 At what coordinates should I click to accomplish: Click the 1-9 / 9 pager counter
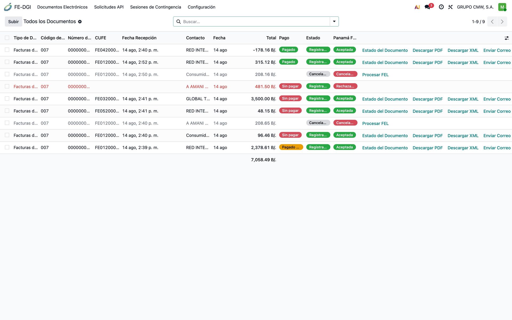[478, 22]
